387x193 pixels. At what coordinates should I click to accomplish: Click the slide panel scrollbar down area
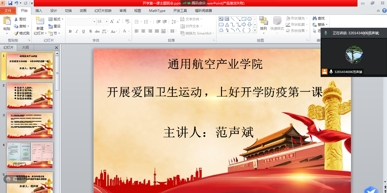(x=57, y=141)
